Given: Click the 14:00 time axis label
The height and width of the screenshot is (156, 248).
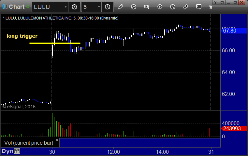Looking at the screenshot, I should pos(162,152).
